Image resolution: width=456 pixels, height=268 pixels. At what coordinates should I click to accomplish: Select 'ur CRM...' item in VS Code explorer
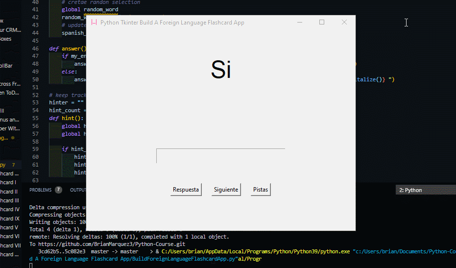click(10, 30)
